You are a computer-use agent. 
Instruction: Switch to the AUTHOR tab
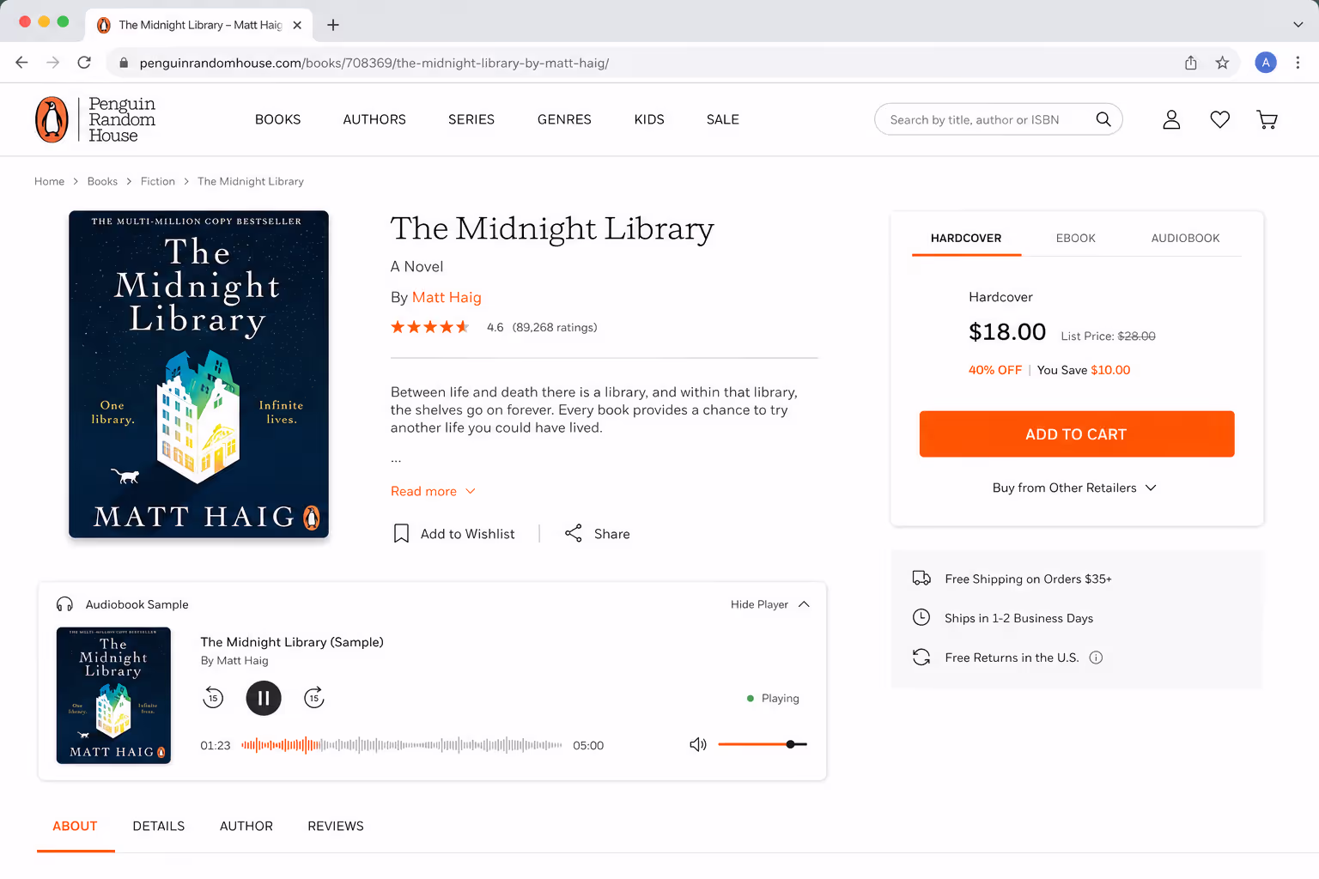coord(246,826)
